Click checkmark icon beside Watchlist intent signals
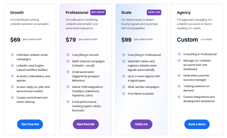The height and width of the screenshot is (138, 227). pyautogui.click(x=124, y=61)
